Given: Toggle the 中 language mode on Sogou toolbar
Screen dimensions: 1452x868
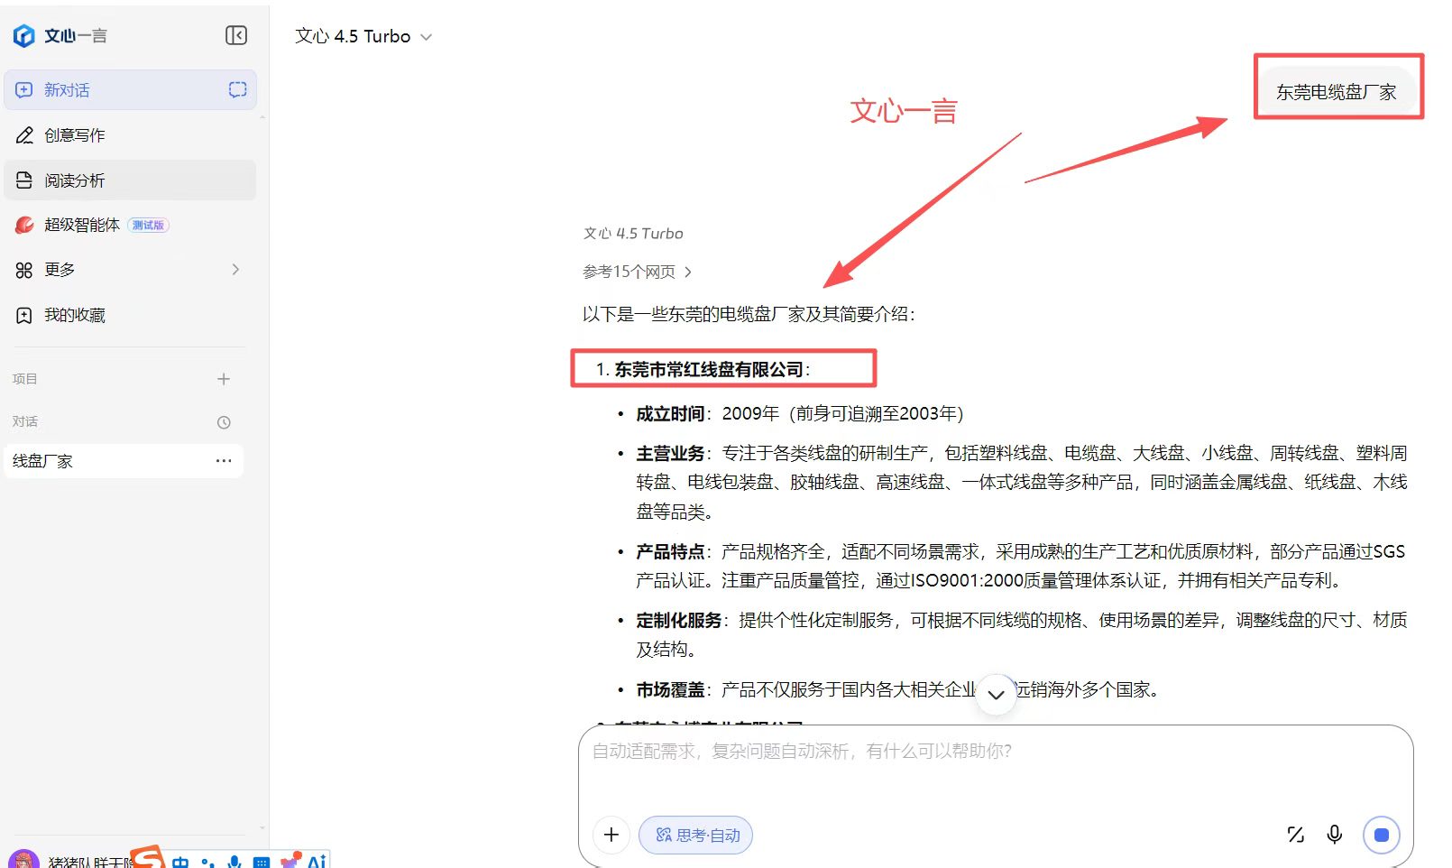Looking at the screenshot, I should pos(180,862).
